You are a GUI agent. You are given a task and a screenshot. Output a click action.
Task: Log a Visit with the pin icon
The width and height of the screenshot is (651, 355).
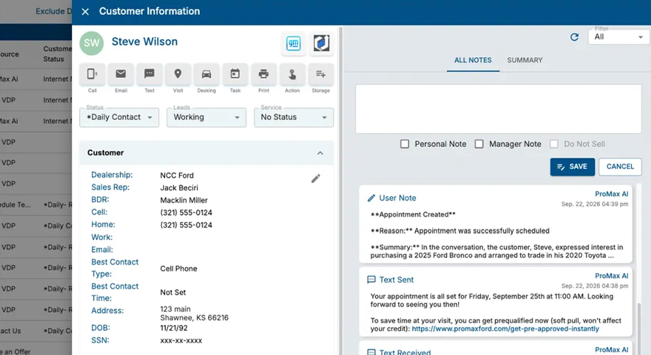pos(178,74)
